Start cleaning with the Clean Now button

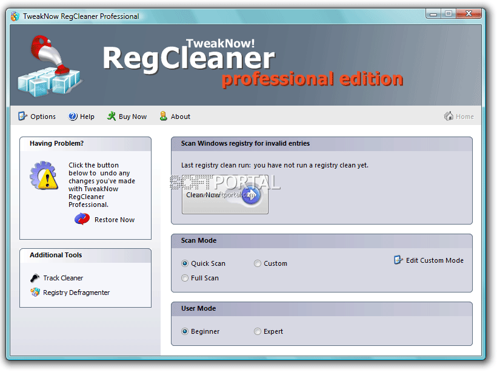(225, 195)
